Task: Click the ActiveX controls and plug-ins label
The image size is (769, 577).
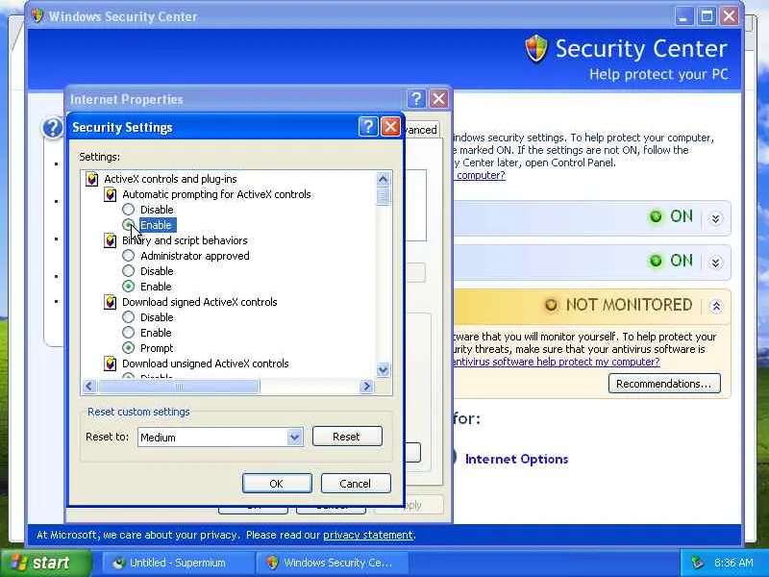Action: coord(170,179)
